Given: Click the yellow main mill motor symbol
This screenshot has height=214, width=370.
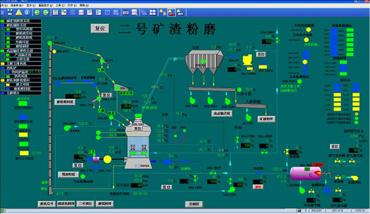Looking at the screenshot, I should click(x=107, y=159).
